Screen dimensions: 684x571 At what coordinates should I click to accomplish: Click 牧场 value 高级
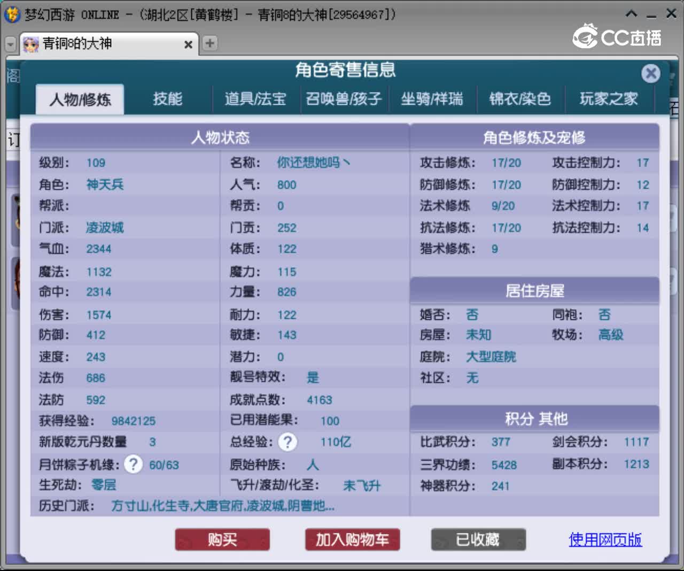(611, 335)
